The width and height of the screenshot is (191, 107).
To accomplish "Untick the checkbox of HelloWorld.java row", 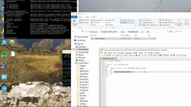I will click(92, 39).
